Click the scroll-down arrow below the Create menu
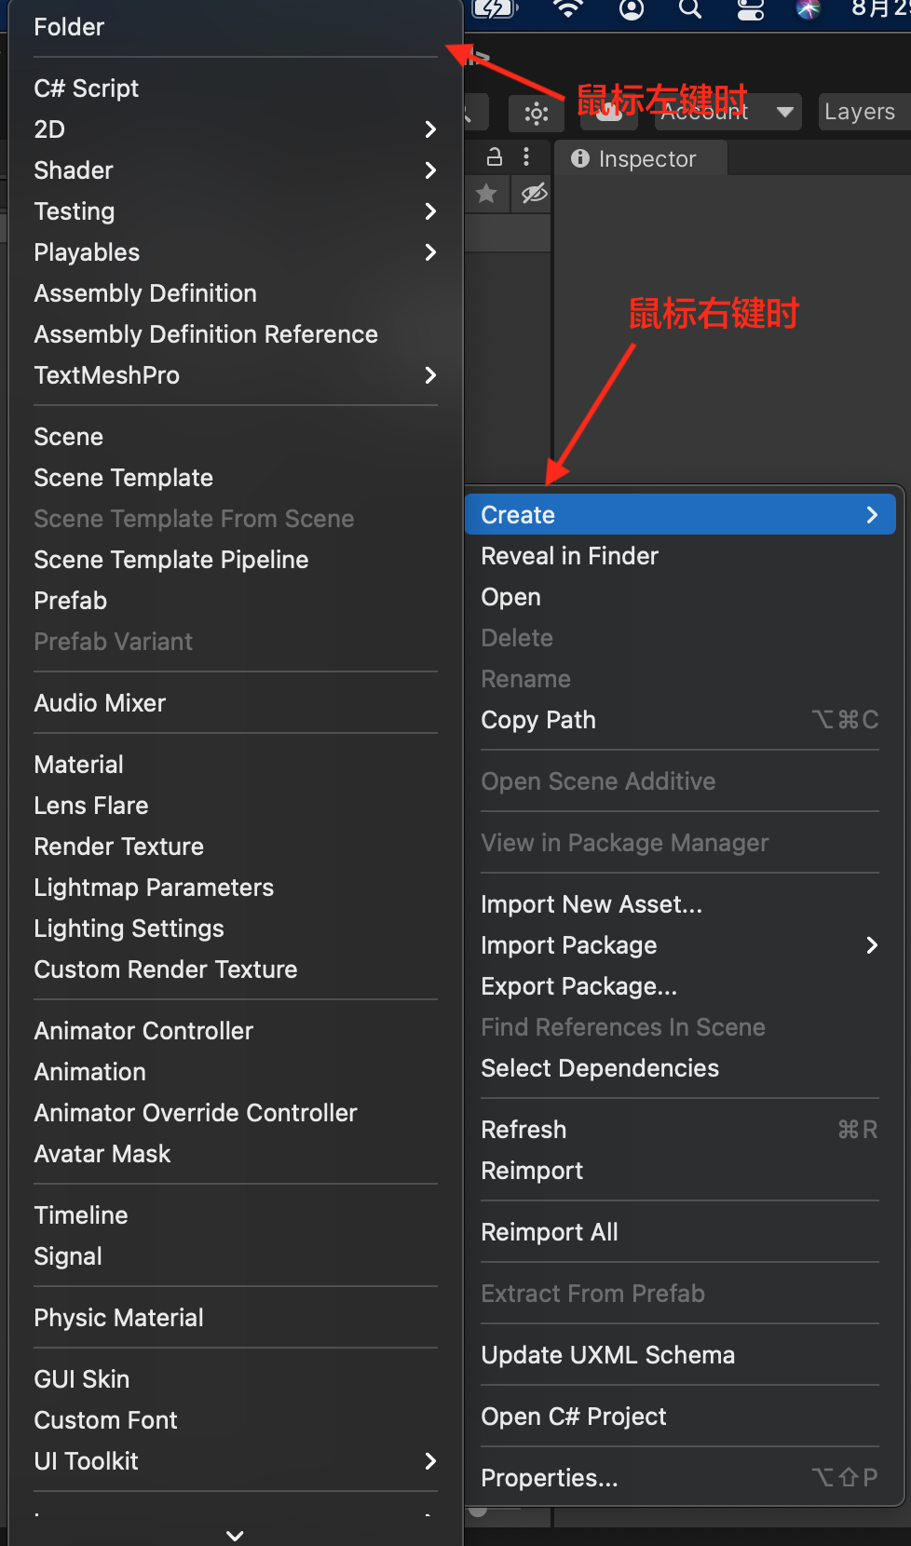This screenshot has height=1546, width=911. click(235, 1535)
